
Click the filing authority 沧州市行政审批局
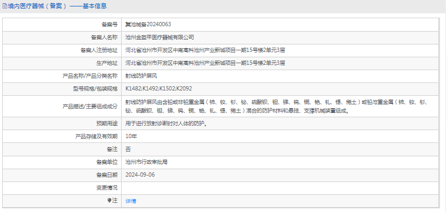coord(146,162)
